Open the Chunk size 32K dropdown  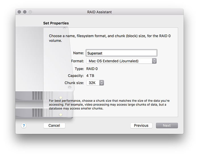pyautogui.click(x=95, y=83)
